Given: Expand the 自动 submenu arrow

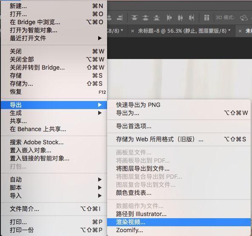Looking at the screenshot, I should [100, 180].
